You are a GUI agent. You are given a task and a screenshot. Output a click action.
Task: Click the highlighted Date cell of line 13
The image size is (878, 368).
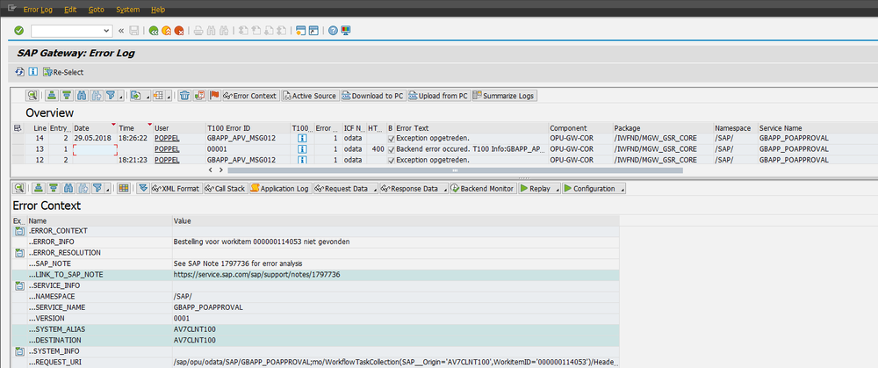(95, 149)
